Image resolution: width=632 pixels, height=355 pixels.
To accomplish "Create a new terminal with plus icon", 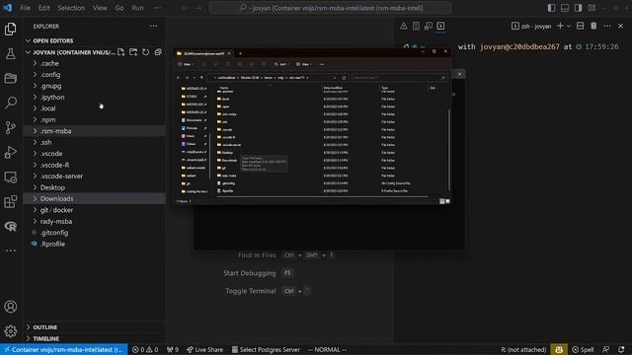I will pos(560,27).
